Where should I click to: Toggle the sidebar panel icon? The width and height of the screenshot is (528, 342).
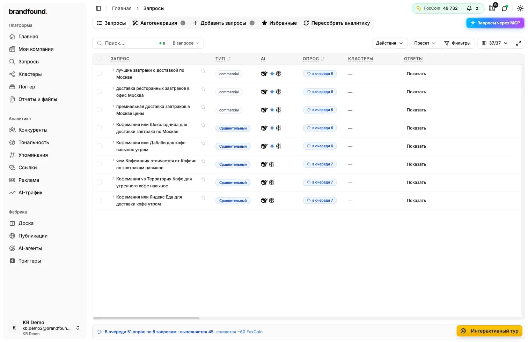click(98, 8)
